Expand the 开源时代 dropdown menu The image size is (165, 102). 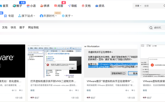point(56,16)
